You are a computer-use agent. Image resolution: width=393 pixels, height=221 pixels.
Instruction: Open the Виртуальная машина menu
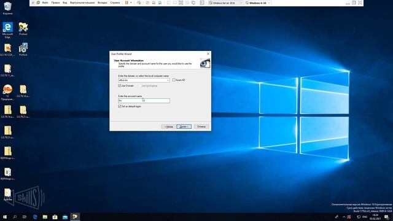click(x=82, y=2)
